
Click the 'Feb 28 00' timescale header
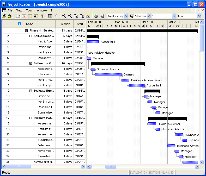(x=100, y=22)
